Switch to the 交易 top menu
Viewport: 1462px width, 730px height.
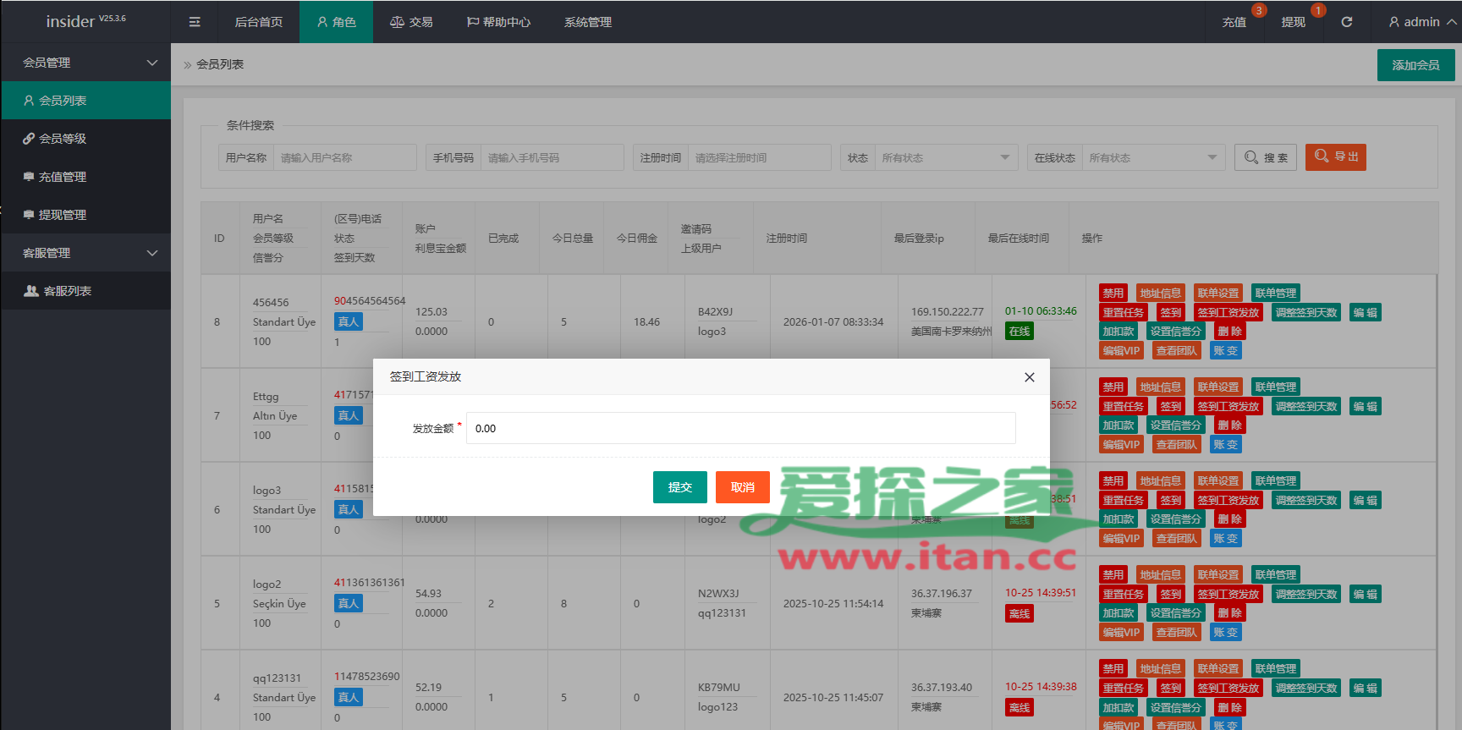(x=411, y=22)
